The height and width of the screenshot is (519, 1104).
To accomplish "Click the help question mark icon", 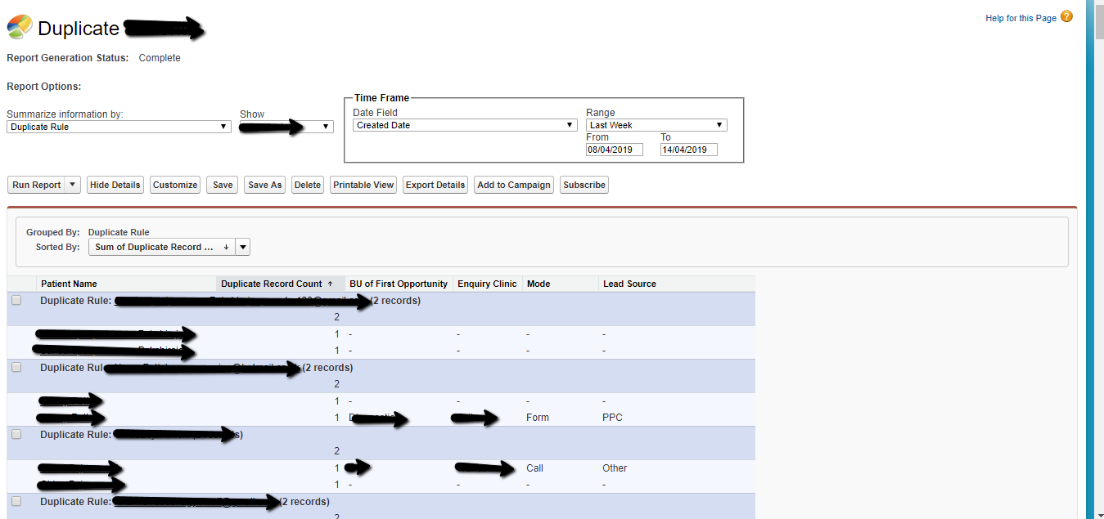I will click(1066, 16).
